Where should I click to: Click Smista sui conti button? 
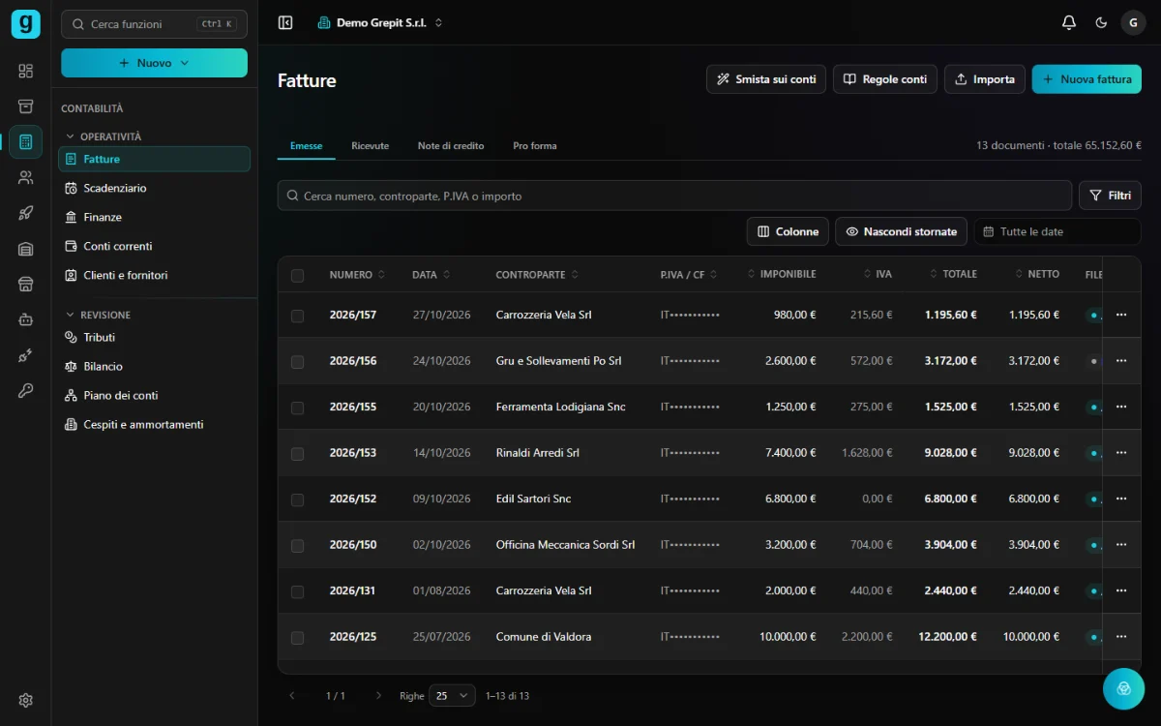tap(766, 79)
